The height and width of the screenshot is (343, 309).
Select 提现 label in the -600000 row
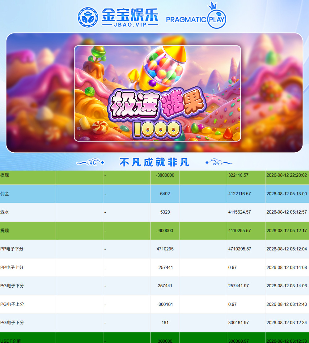[5, 231]
